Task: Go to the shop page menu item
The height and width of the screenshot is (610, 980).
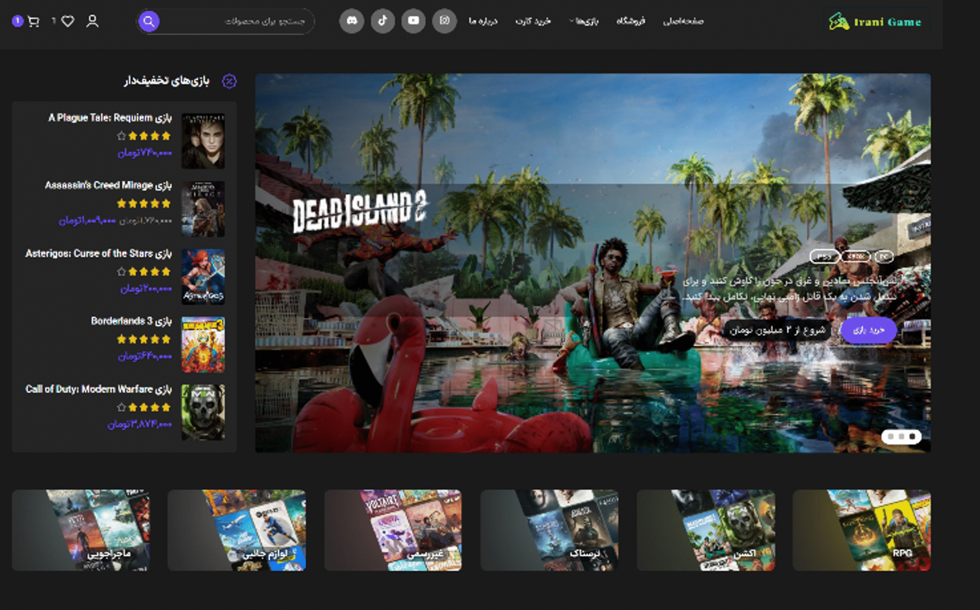Action: [630, 21]
